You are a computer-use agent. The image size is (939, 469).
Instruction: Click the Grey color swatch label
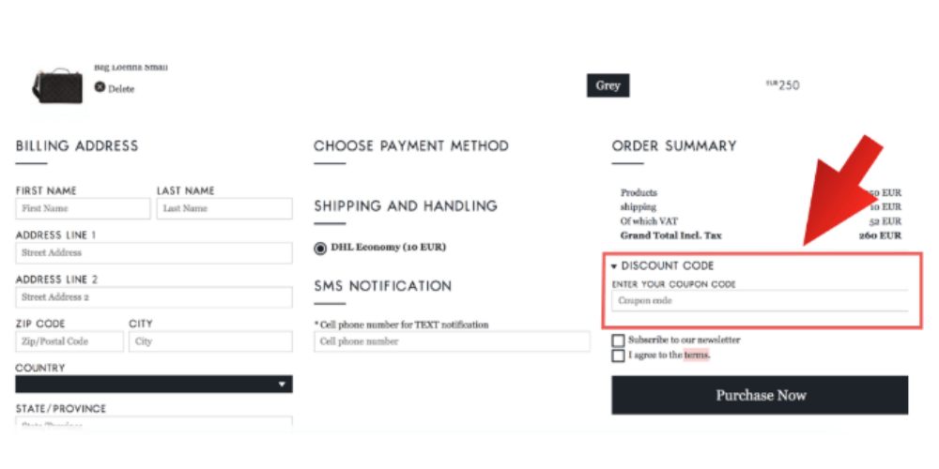608,85
